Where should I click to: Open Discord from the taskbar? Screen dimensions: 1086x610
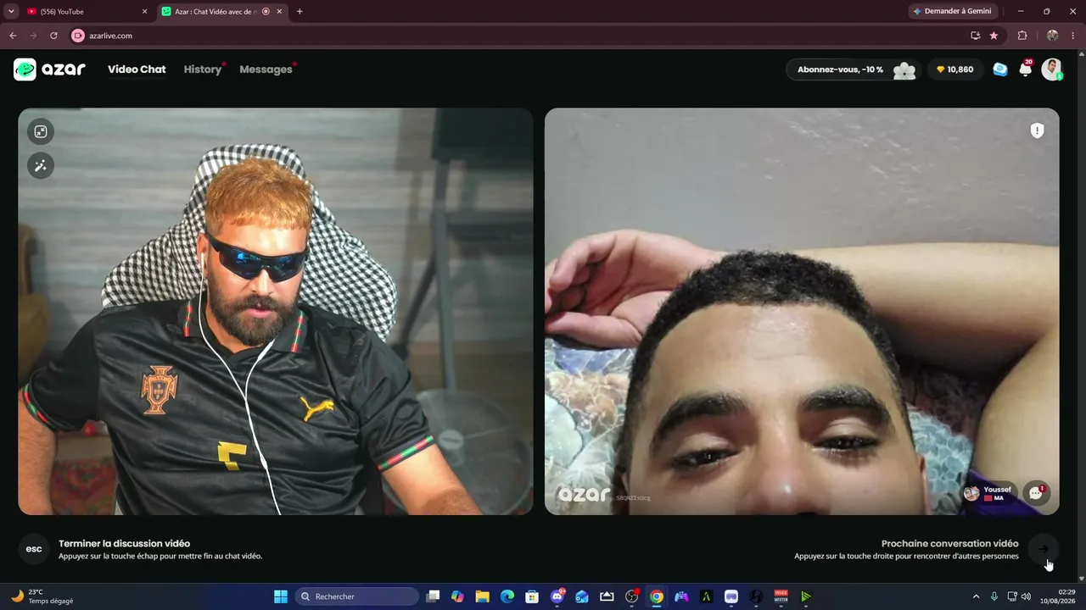[x=557, y=596]
